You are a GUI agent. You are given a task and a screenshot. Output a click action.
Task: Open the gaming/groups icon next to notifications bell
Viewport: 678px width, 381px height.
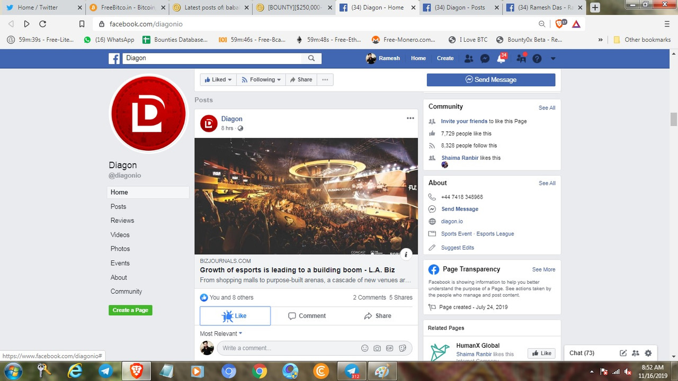(521, 58)
